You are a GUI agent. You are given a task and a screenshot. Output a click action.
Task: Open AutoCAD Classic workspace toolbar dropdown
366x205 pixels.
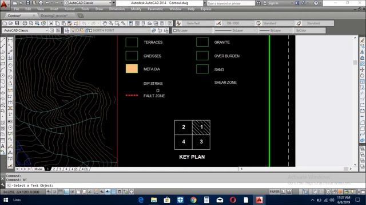coord(46,30)
